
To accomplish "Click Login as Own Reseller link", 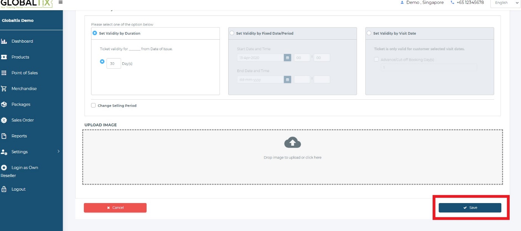I will (20, 171).
